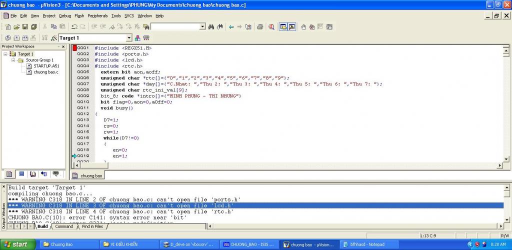Expand the find text combo box
Viewport: 512px width, 250px height.
[202, 26]
